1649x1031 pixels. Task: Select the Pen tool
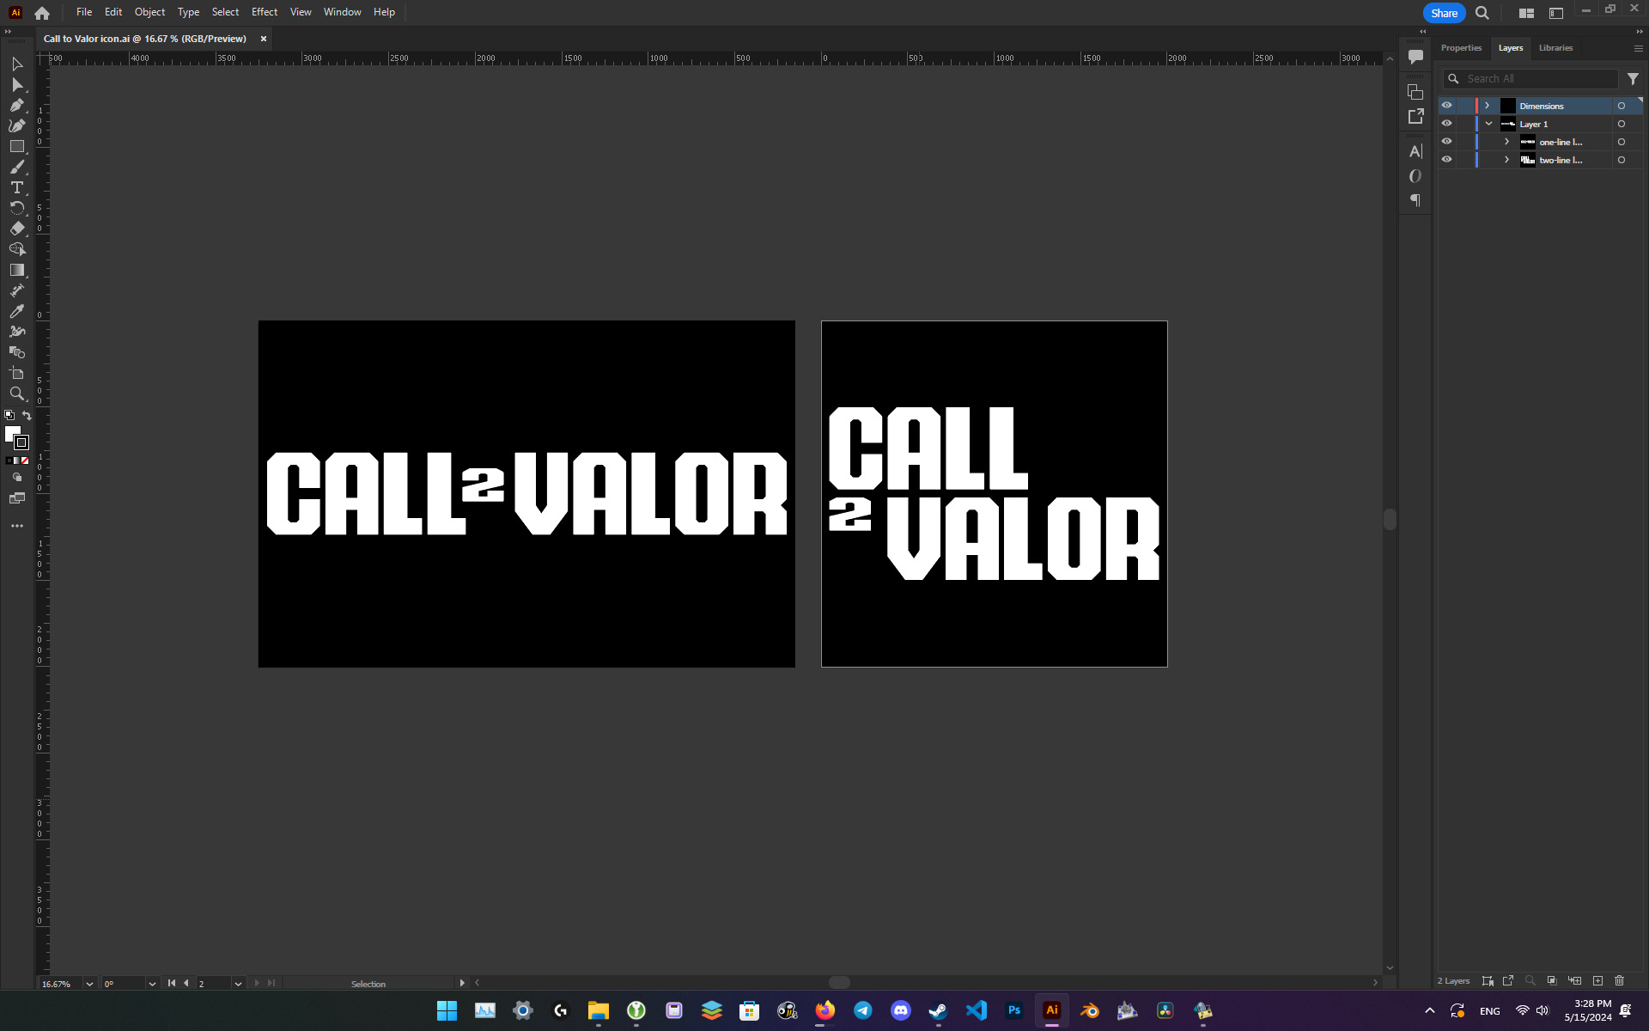click(16, 105)
